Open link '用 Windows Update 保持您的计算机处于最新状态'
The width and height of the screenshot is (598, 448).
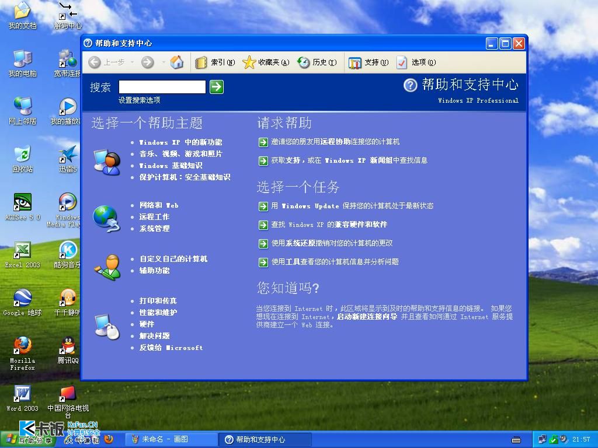click(x=352, y=206)
